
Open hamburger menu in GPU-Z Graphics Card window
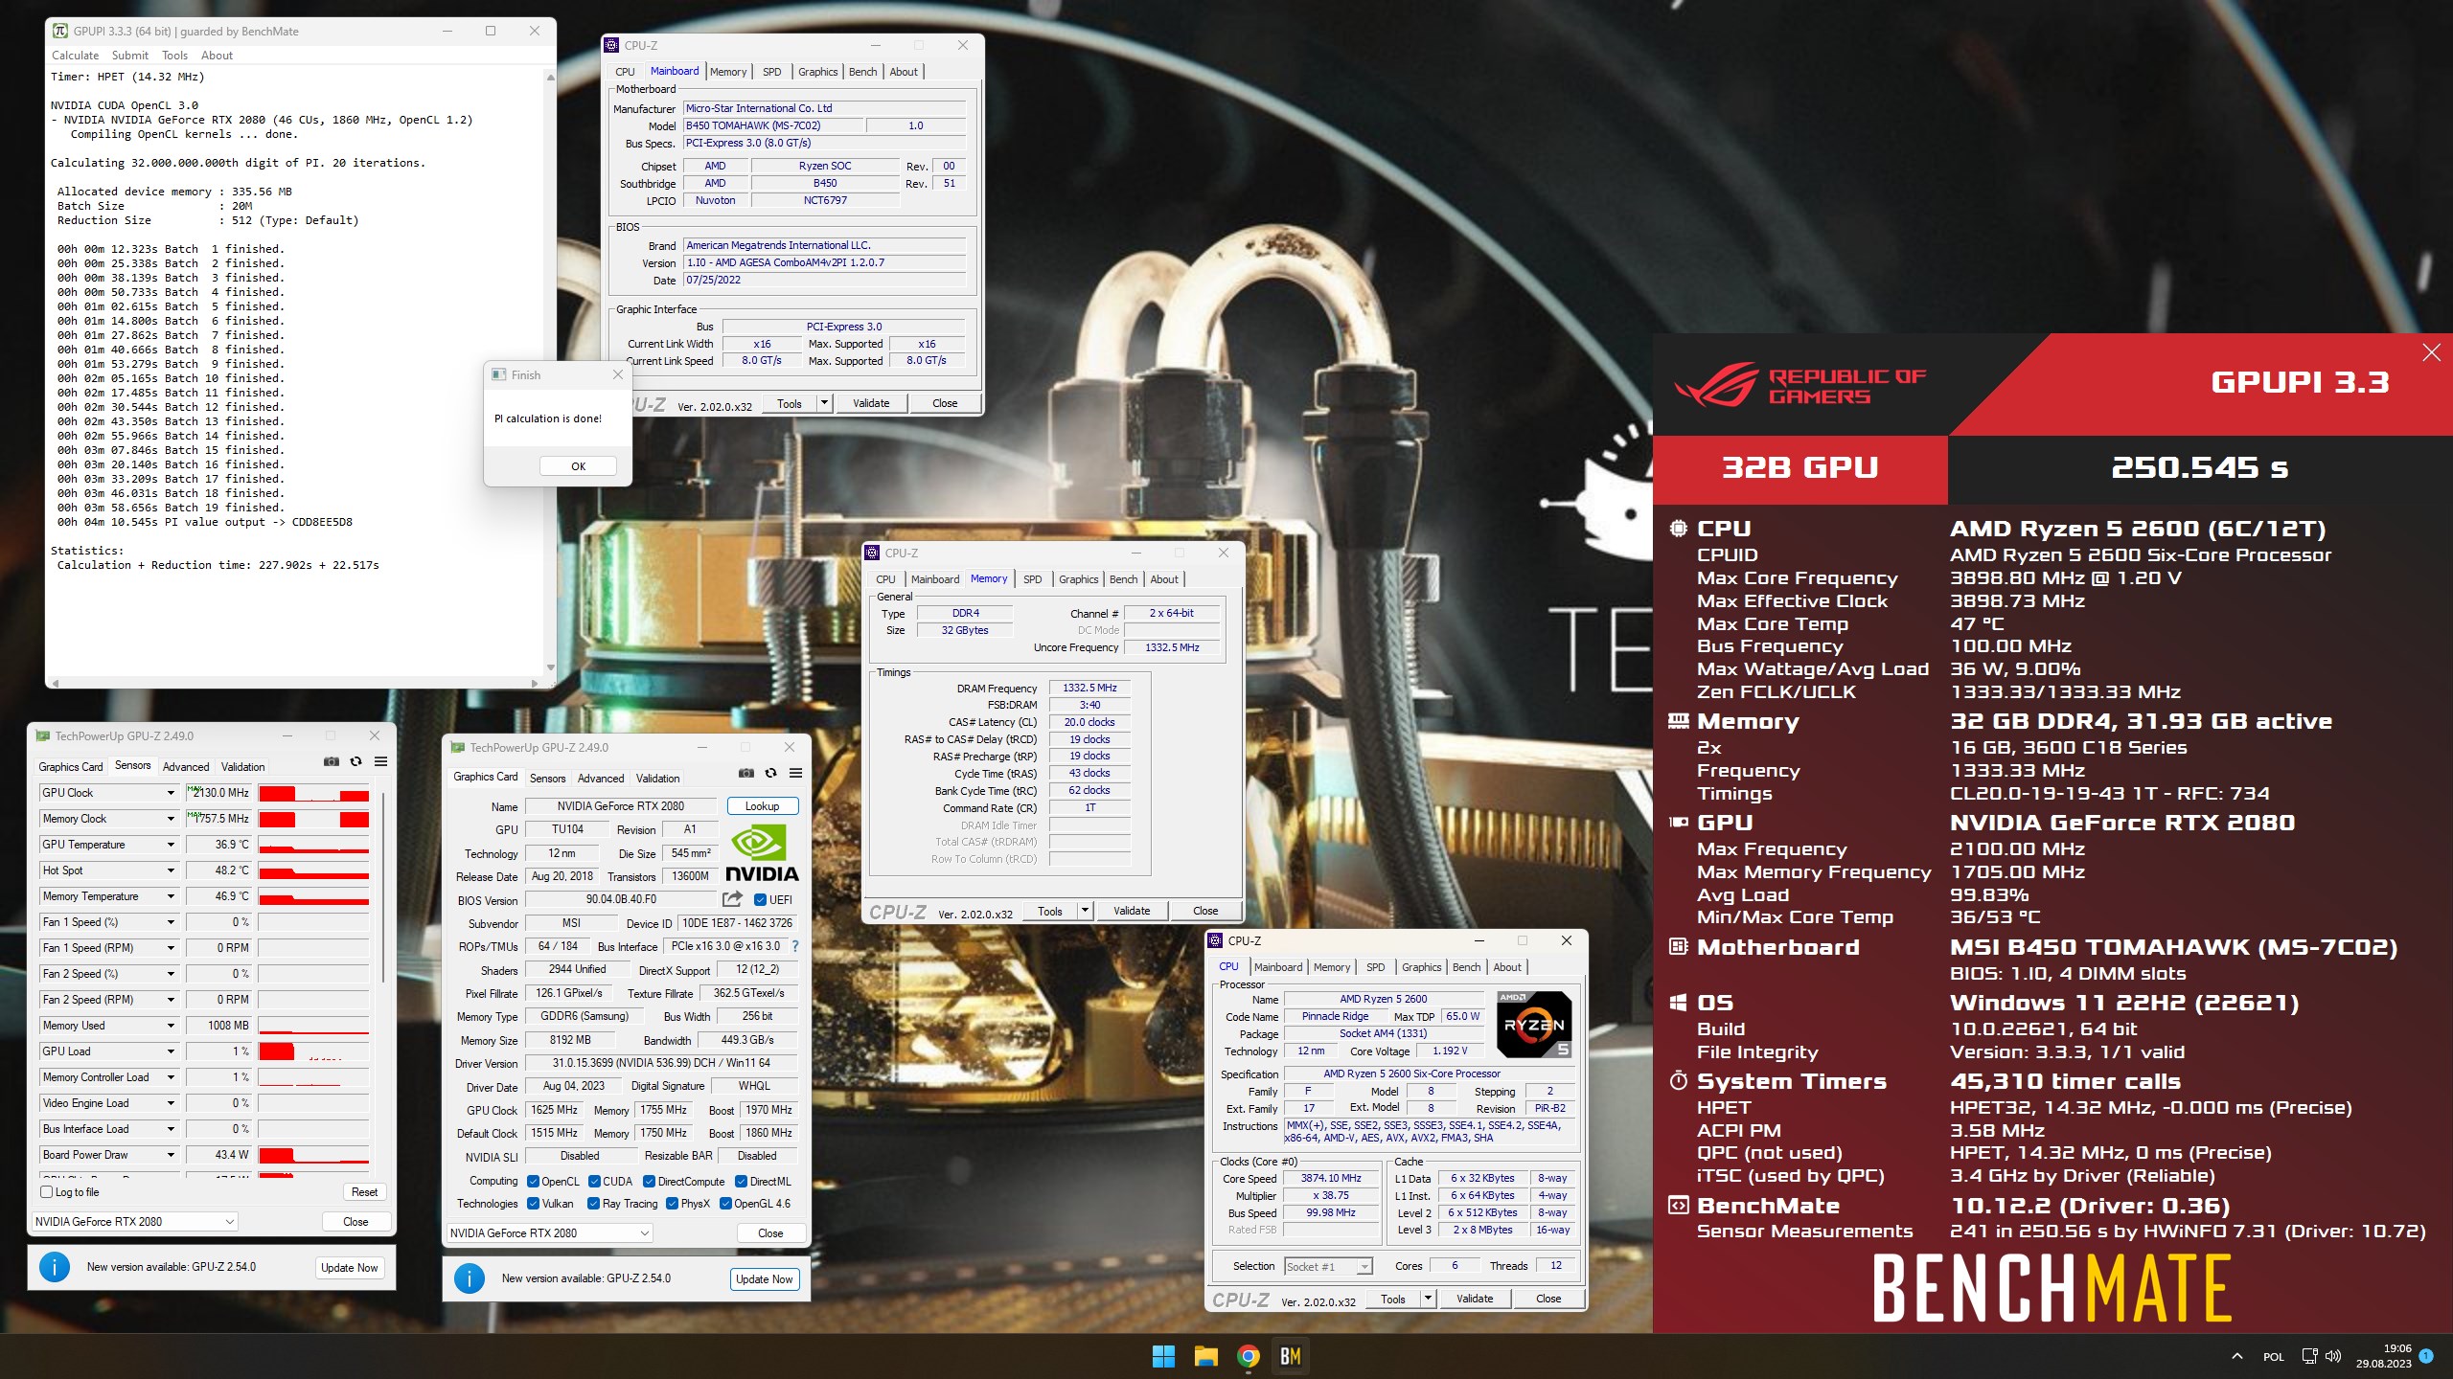tap(795, 773)
